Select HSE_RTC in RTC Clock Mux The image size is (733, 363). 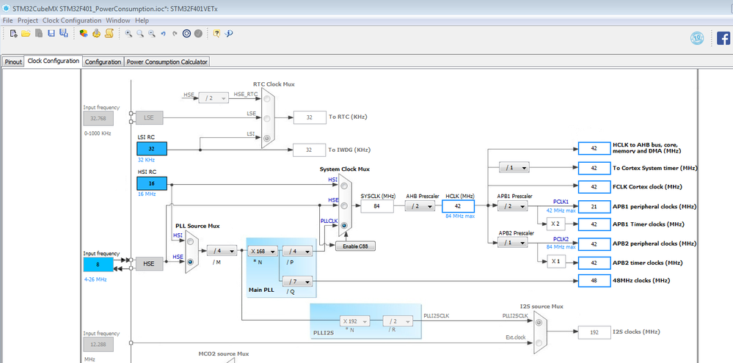pos(267,99)
